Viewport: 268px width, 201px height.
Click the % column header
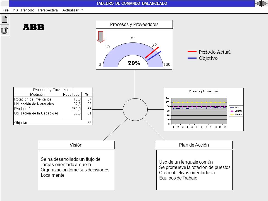(87, 94)
